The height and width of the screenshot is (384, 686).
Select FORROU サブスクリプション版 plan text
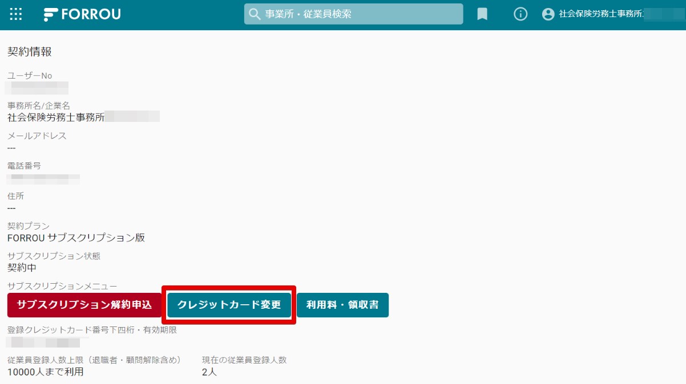point(76,238)
